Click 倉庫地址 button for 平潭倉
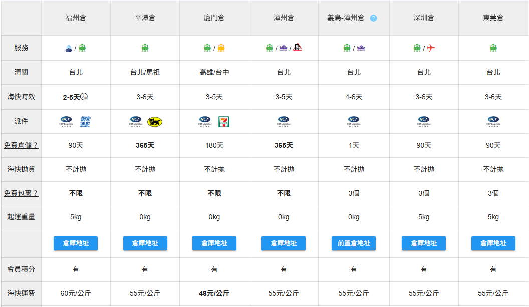 click(x=145, y=243)
